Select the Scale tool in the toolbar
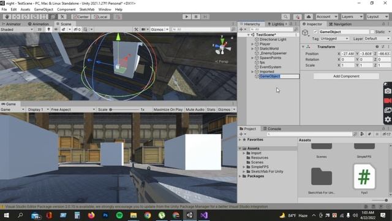The image size is (392, 221). [x=34, y=17]
